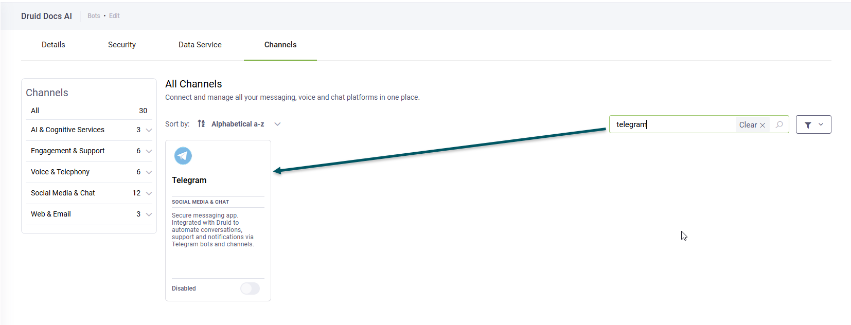The width and height of the screenshot is (851, 325).
Task: Expand Engagement & Support category
Action: pyautogui.click(x=149, y=151)
